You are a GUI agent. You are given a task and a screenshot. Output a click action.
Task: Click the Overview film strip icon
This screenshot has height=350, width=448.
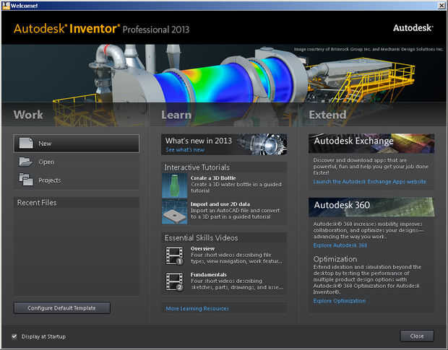tap(175, 255)
